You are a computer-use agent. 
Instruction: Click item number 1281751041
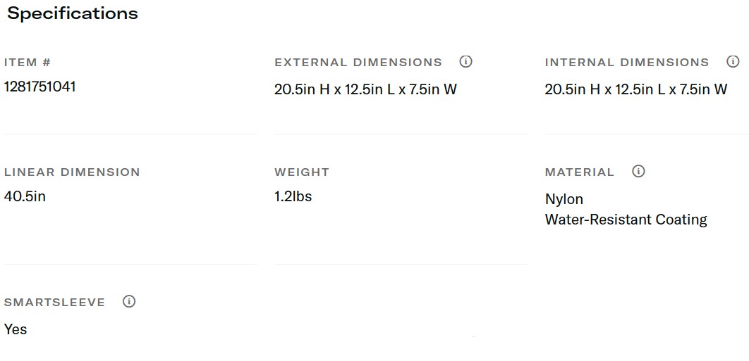(40, 87)
